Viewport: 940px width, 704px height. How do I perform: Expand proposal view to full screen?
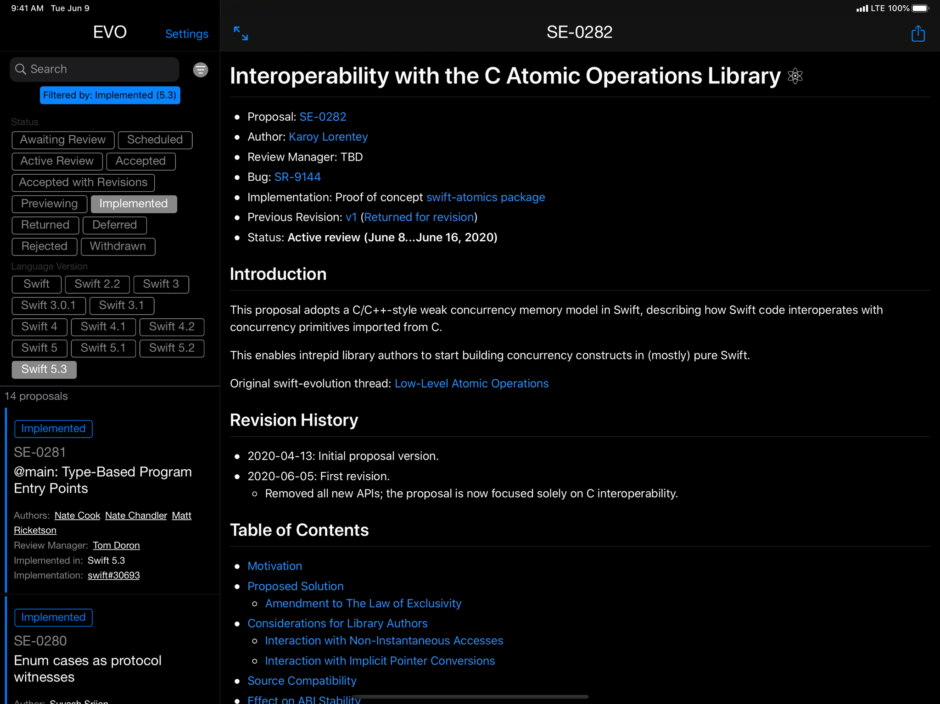click(241, 33)
